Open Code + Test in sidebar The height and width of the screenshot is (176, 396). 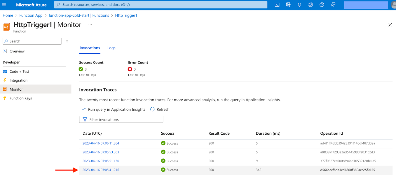coord(19,71)
